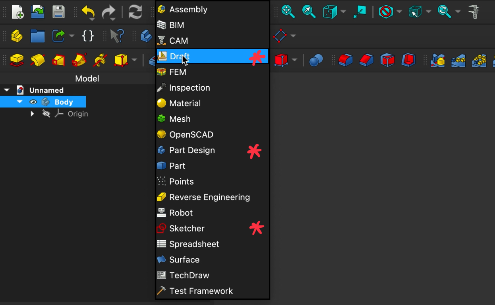
Task: Toggle visibility of the Body with the eye icon
Action: coord(33,102)
